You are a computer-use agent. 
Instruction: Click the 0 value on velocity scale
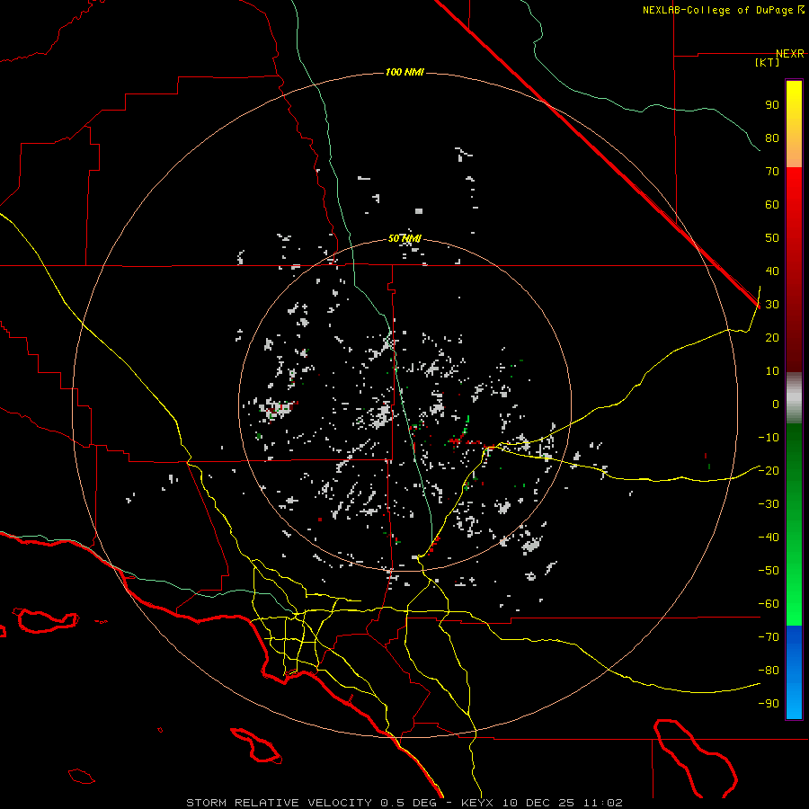click(776, 404)
